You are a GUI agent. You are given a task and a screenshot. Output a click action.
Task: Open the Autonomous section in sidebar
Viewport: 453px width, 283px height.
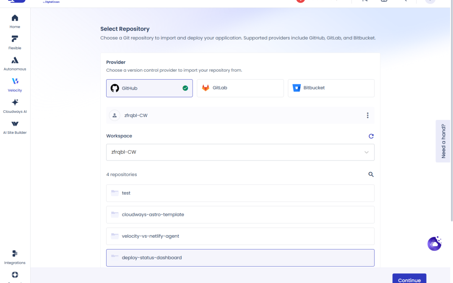click(15, 64)
